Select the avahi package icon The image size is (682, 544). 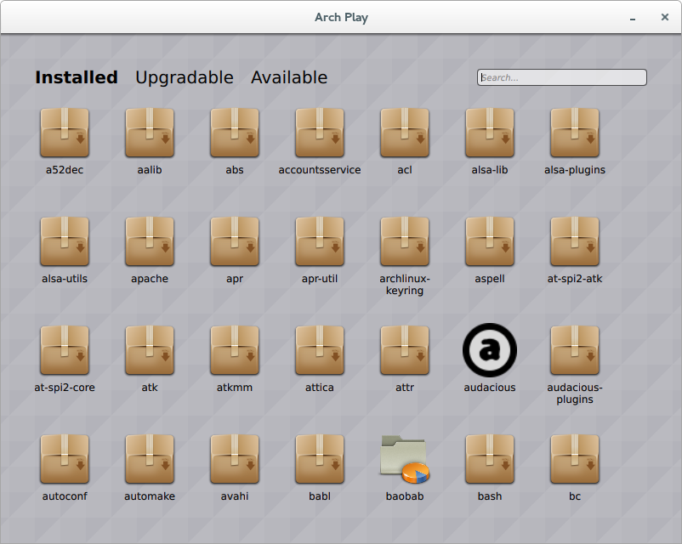[235, 459]
